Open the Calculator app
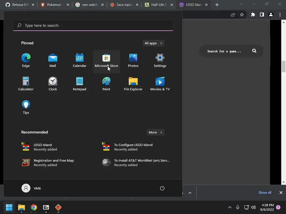Viewport: 286px width, 214px height. pyautogui.click(x=26, y=84)
